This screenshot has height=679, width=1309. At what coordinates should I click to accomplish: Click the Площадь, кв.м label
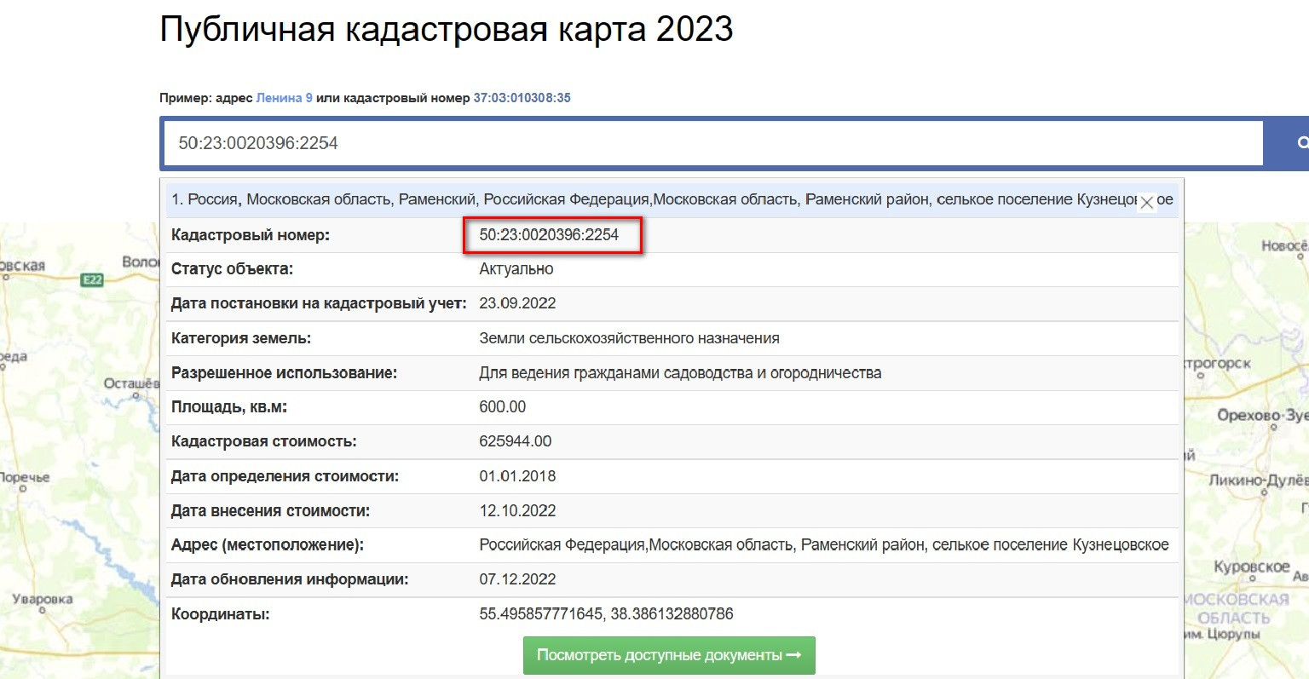pyautogui.click(x=229, y=407)
